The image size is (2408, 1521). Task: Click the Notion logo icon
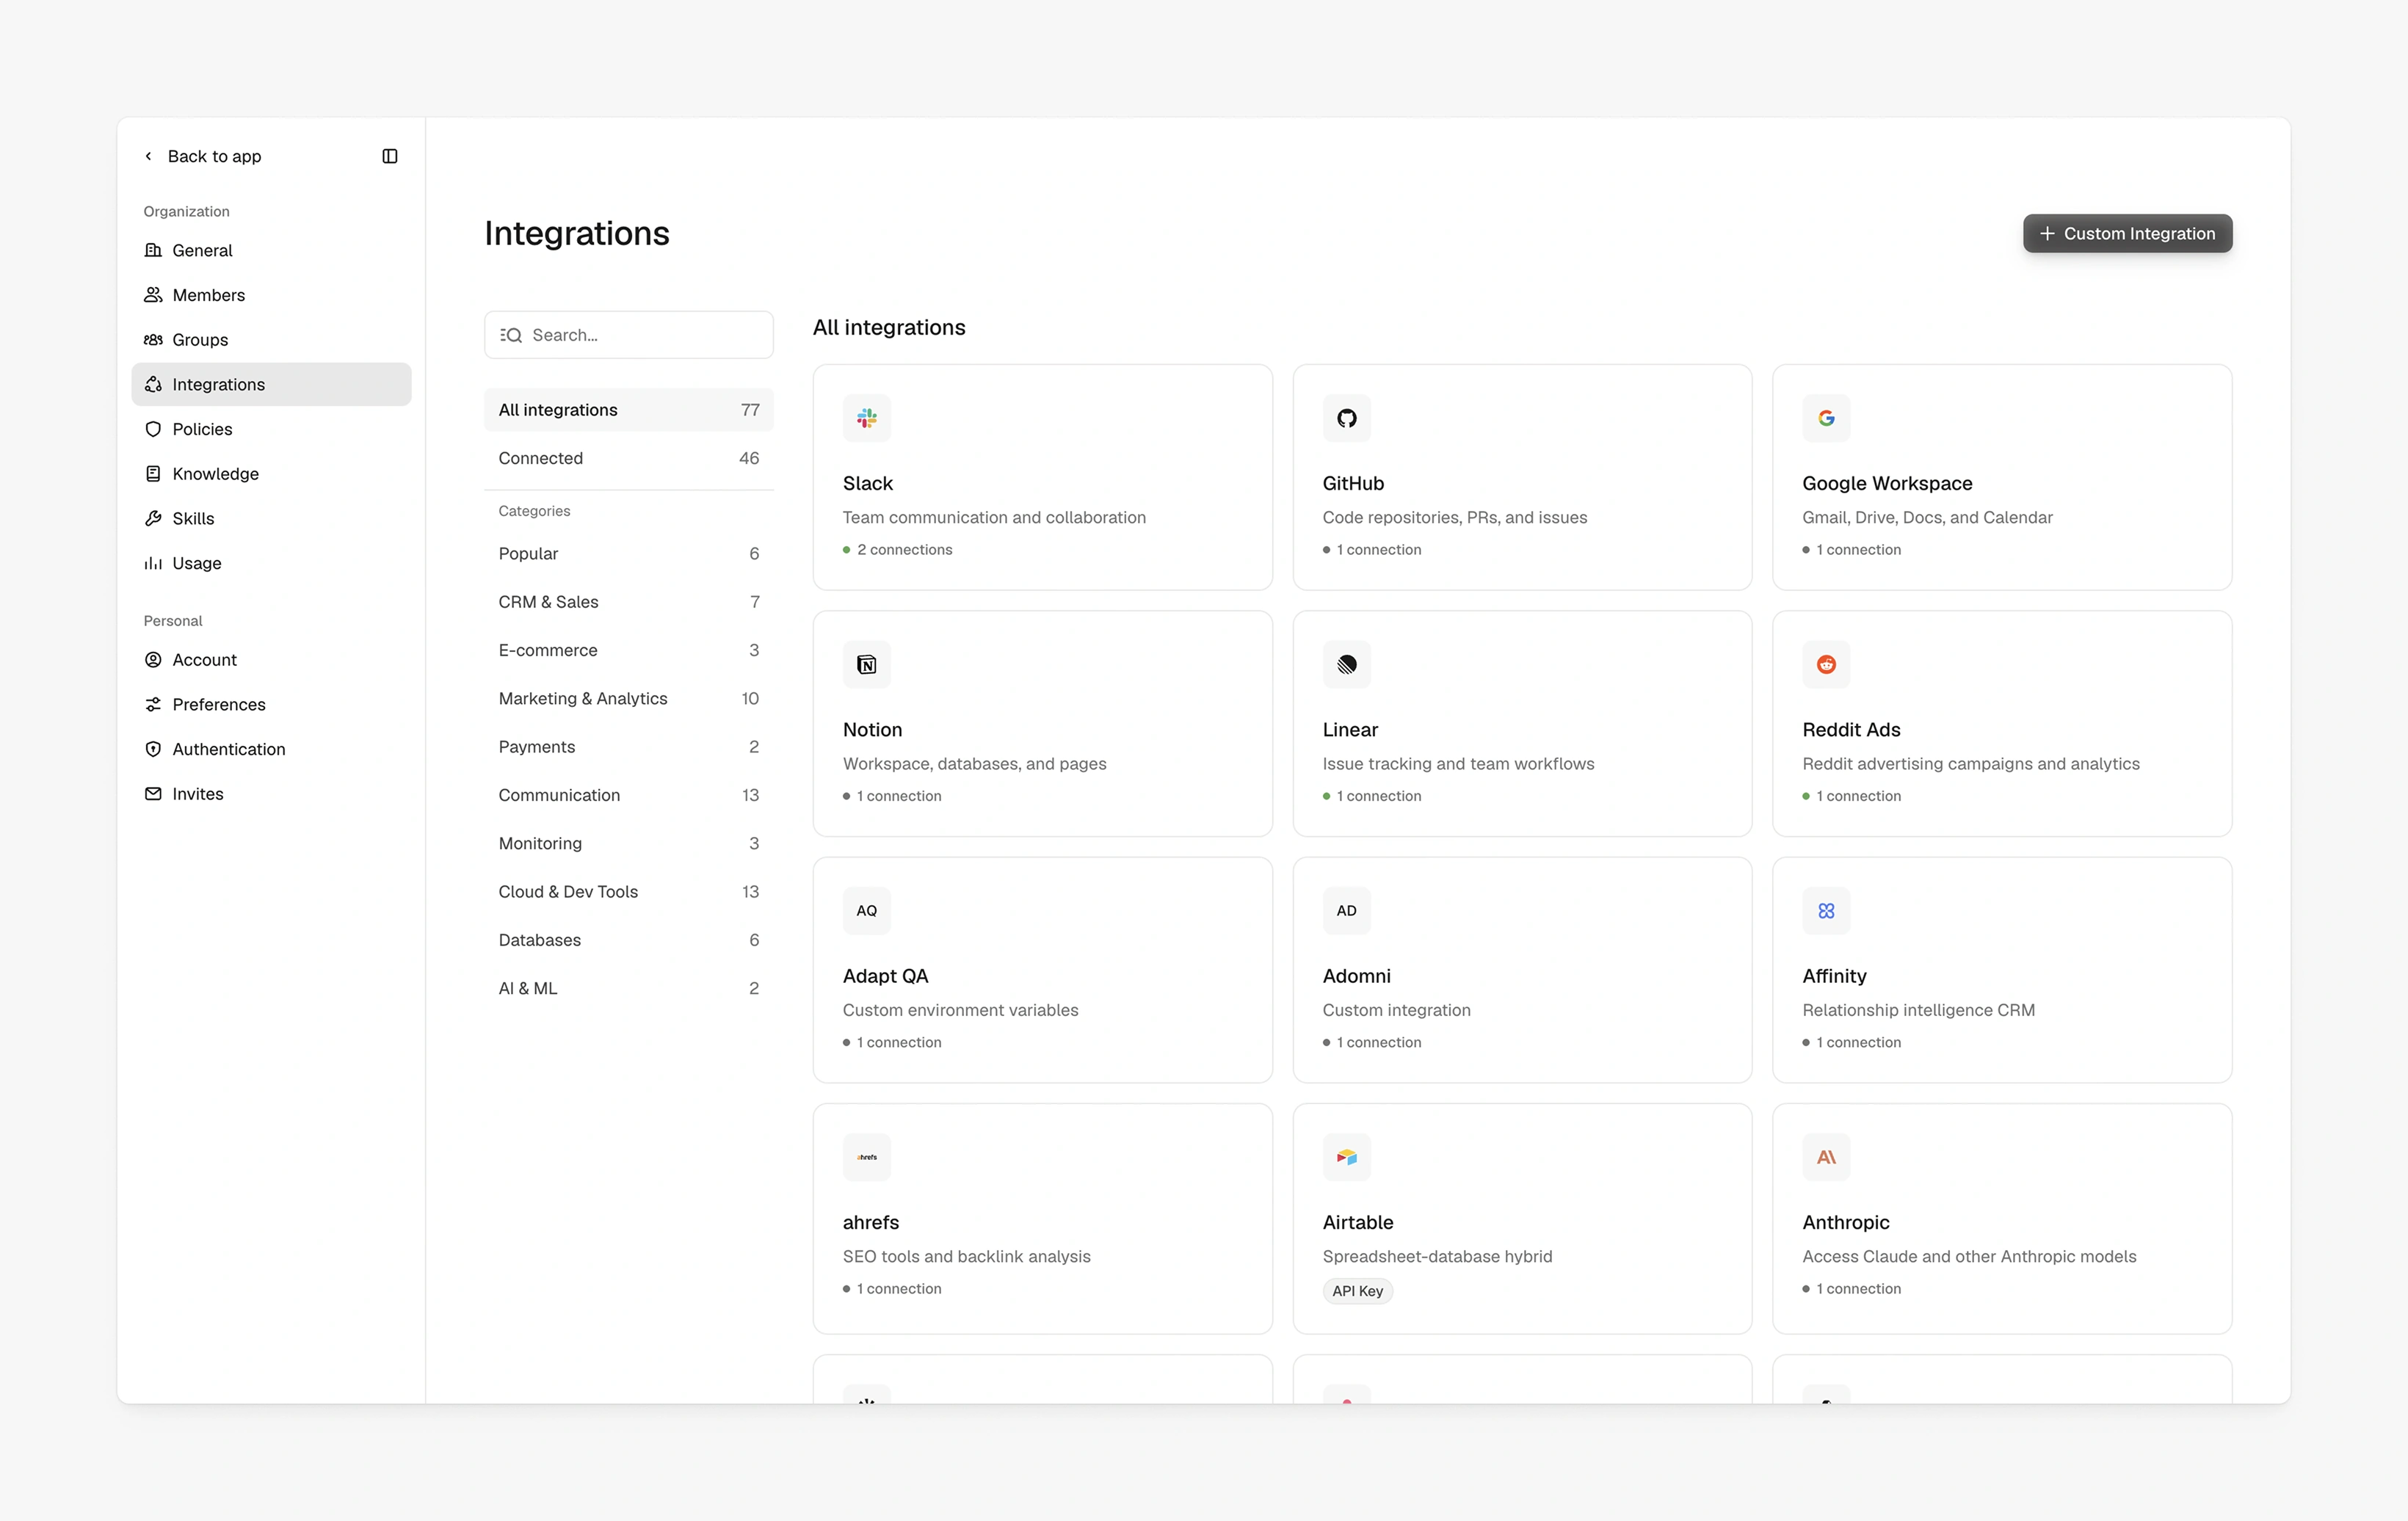tap(866, 664)
